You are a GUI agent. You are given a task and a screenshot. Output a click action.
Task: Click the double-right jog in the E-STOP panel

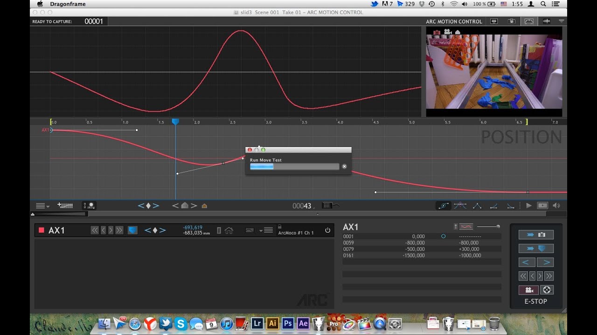[549, 276]
